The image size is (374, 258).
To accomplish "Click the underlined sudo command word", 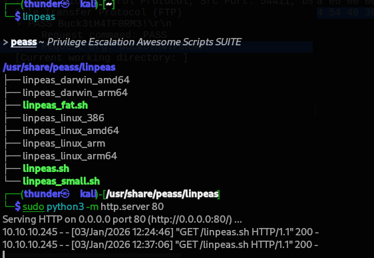I will [x=33, y=207].
